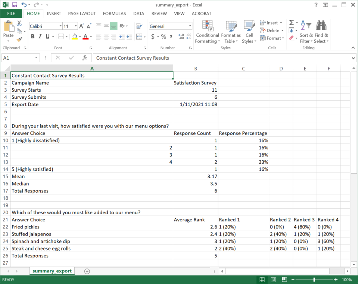Screen dimensions: 358x284
Task: Click Merge & Center icon
Action: 139,37
